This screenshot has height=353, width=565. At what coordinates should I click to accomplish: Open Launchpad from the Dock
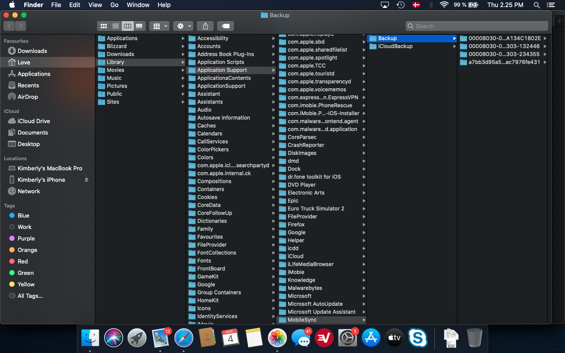pos(137,338)
